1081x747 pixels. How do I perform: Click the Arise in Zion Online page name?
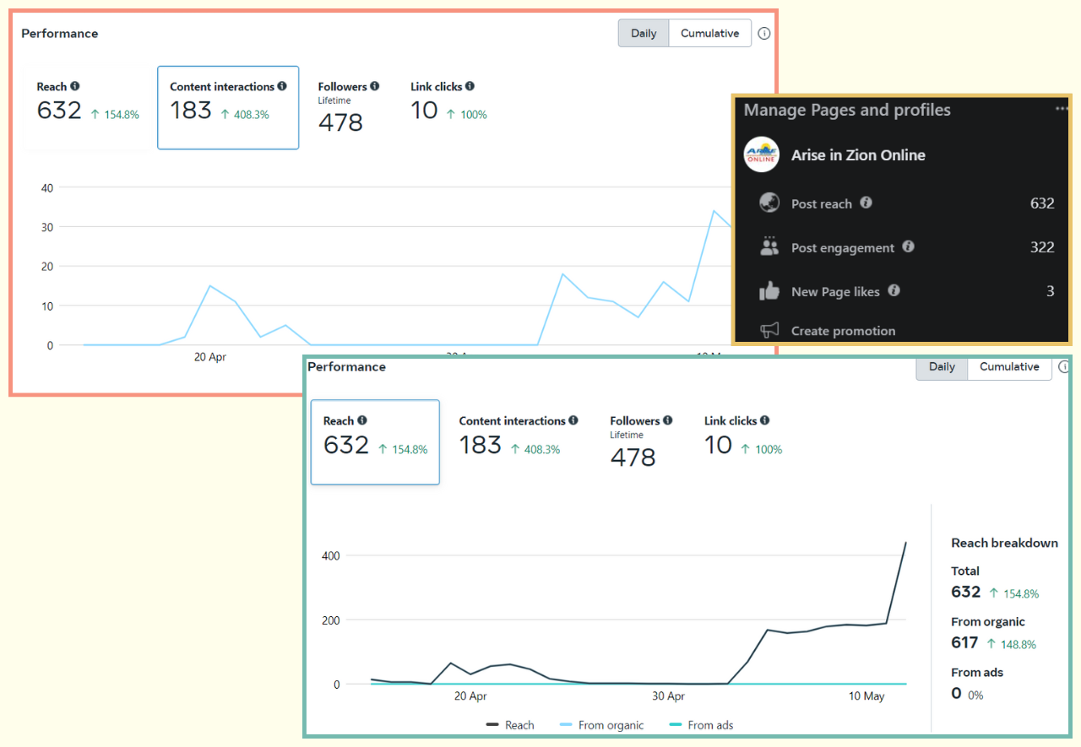pos(858,155)
